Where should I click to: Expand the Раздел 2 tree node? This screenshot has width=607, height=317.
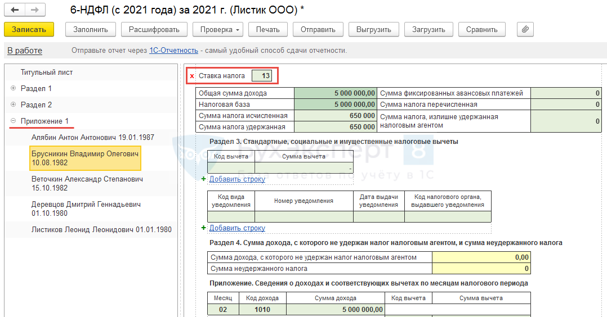(13, 105)
